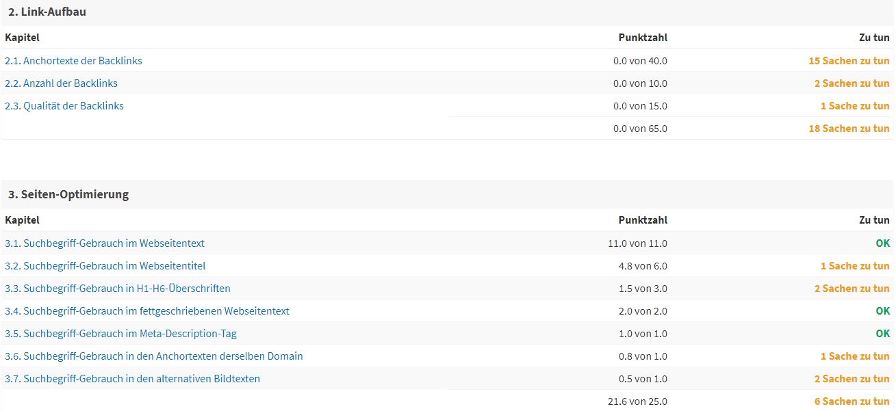Screen dimensions: 896x411
Task: Click the '2. Link-Aufbau' section heading
Action: [47, 12]
